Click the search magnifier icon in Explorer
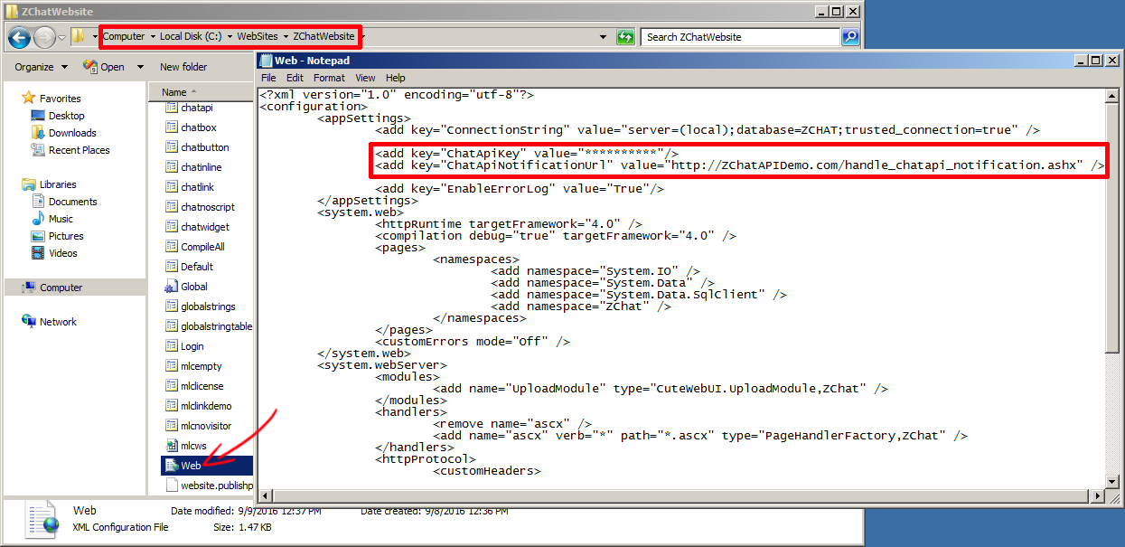Screen dimensions: 1125x547 [850, 37]
